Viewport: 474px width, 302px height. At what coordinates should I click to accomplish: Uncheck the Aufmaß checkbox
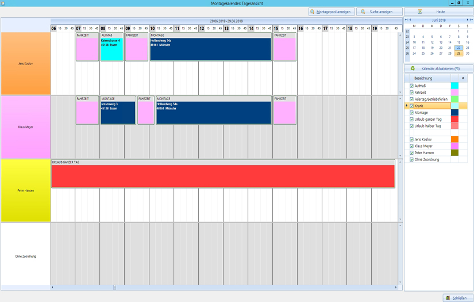pyautogui.click(x=411, y=86)
